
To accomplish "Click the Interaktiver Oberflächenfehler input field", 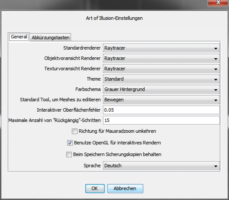I will coord(161,110).
